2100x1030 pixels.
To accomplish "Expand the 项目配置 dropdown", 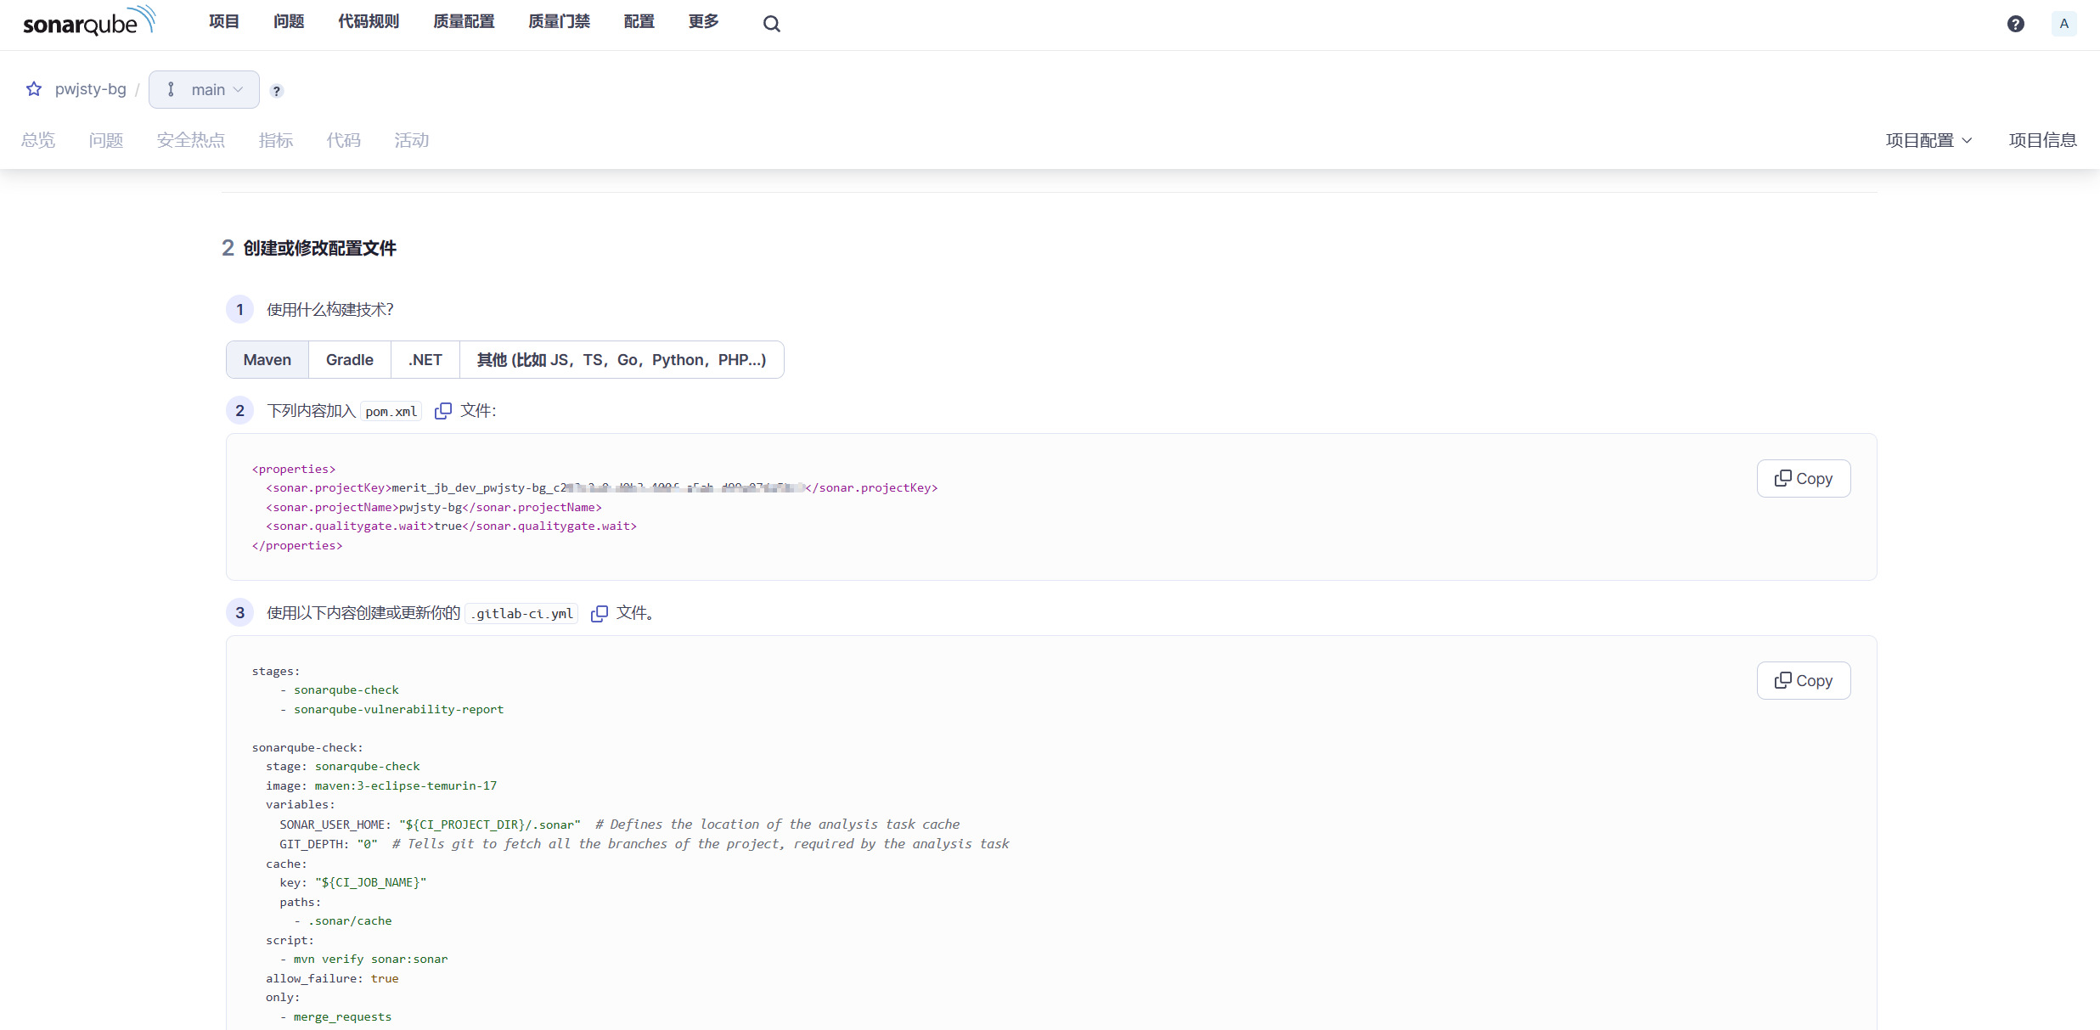I will point(1928,140).
